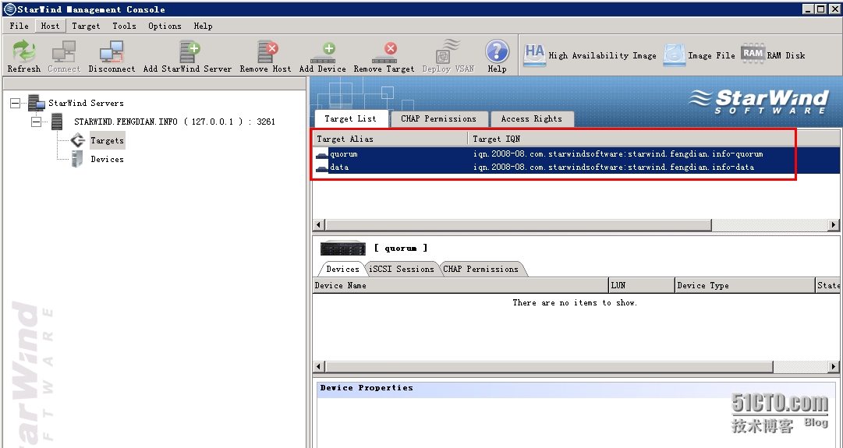Open the Target menu
This screenshot has width=843, height=448.
click(x=86, y=26)
